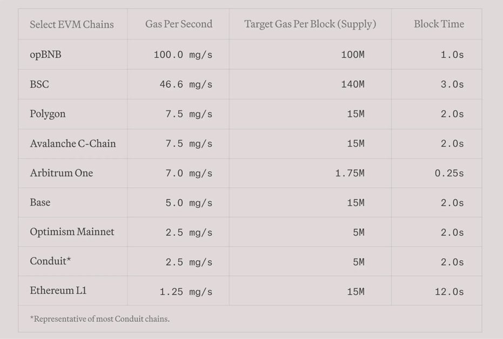The image size is (503, 339).
Task: Click the Conduit chains footnote text
Action: tap(100, 319)
